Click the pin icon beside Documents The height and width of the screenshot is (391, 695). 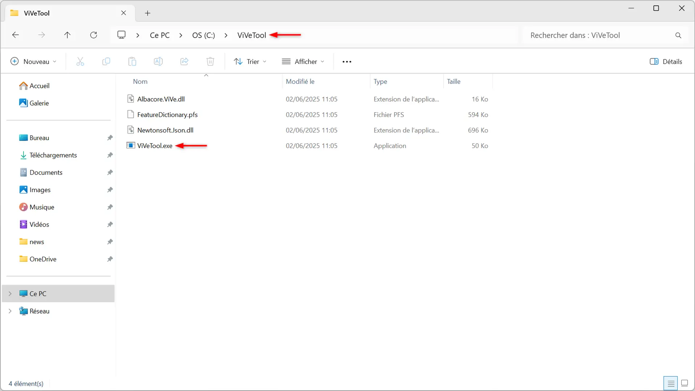coord(110,173)
